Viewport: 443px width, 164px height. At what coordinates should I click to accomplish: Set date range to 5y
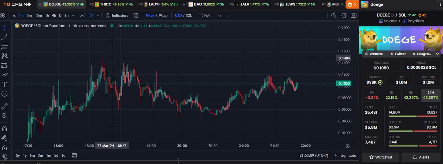tap(18, 155)
